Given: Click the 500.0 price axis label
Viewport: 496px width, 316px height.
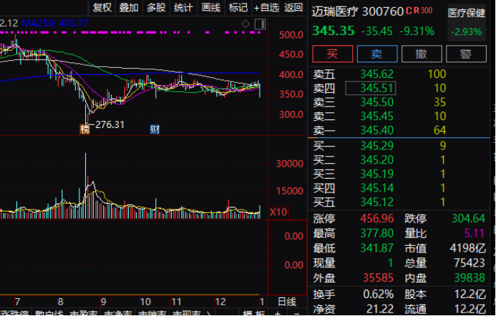Looking at the screenshot, I should click(x=291, y=35).
